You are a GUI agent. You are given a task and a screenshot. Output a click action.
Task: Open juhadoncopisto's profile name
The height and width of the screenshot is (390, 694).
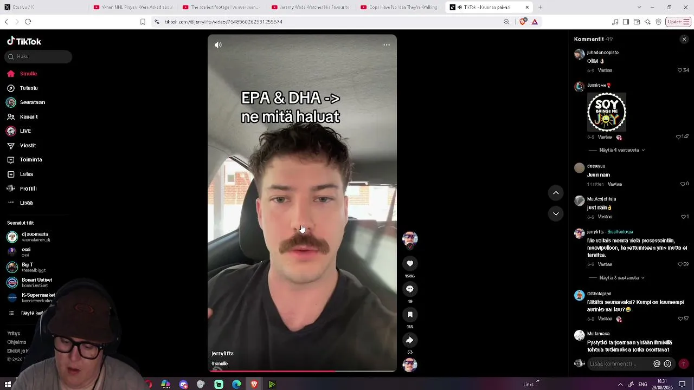(603, 53)
